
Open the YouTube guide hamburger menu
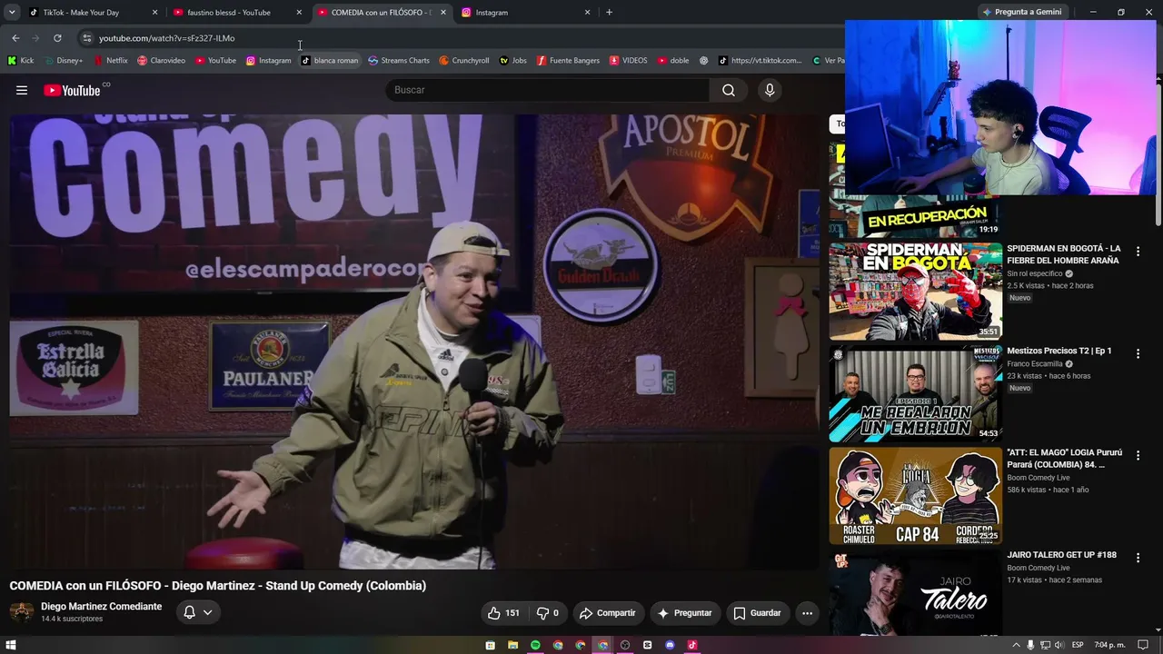point(22,90)
